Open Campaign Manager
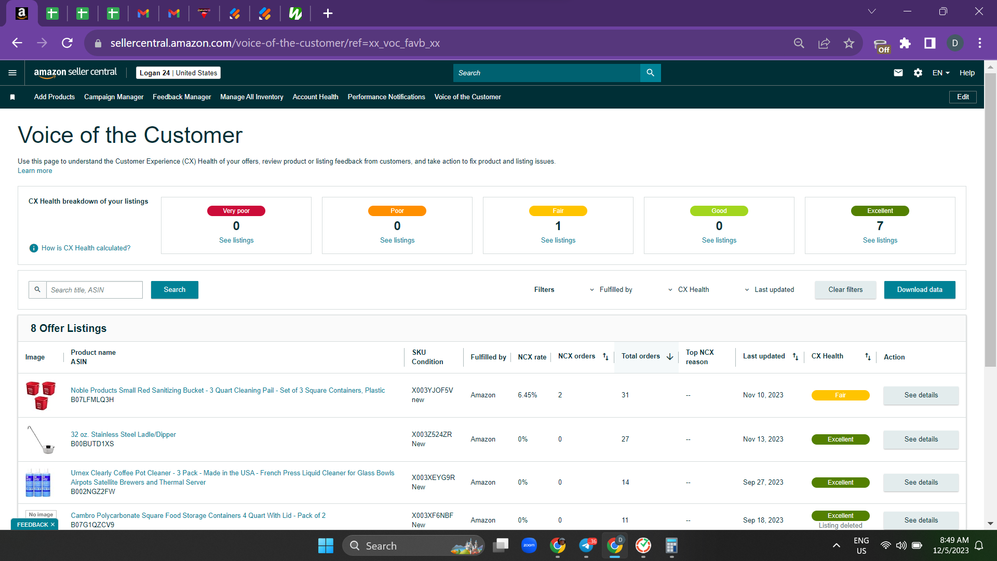The image size is (997, 561). (114, 97)
